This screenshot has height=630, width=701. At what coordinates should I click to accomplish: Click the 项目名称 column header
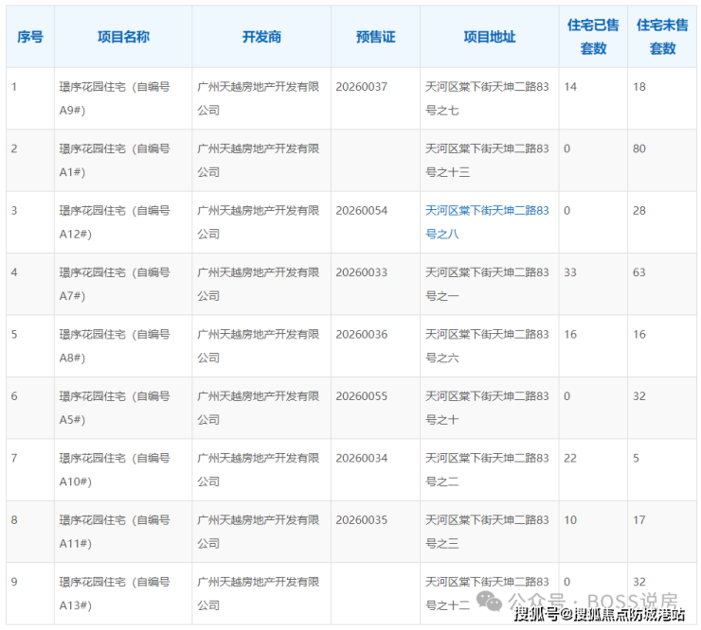coord(123,37)
